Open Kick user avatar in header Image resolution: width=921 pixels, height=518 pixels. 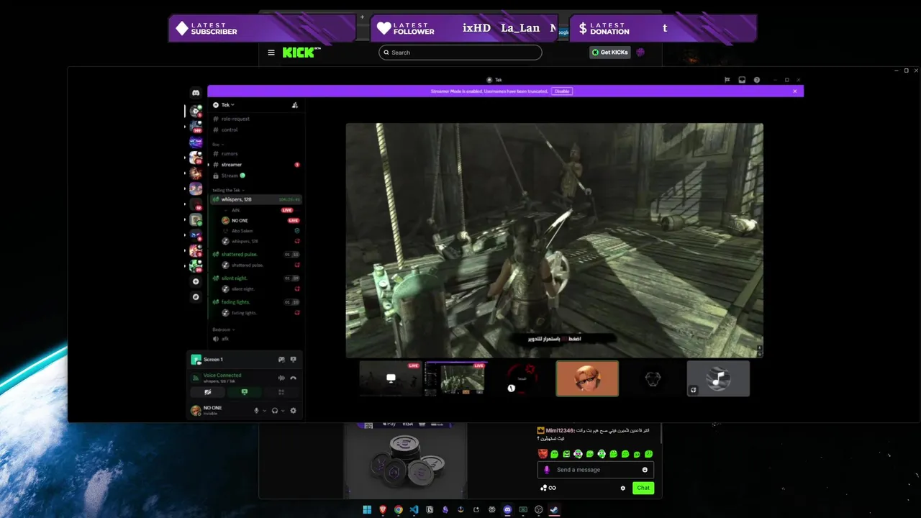click(640, 53)
